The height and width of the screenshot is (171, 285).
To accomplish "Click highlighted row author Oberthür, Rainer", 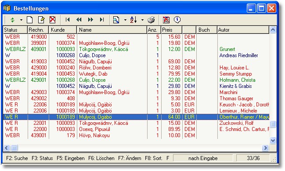I will click(244, 117).
